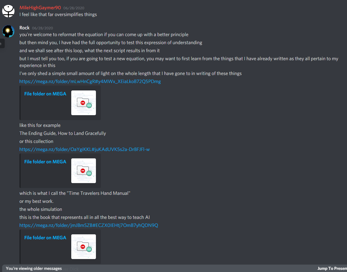Click green link badge in second embed
The height and width of the screenshot is (272, 347).
point(89,174)
